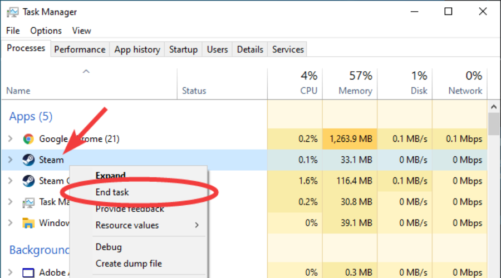Click the Google Chrome icon in Apps
This screenshot has height=278, width=501.
pyautogui.click(x=28, y=139)
